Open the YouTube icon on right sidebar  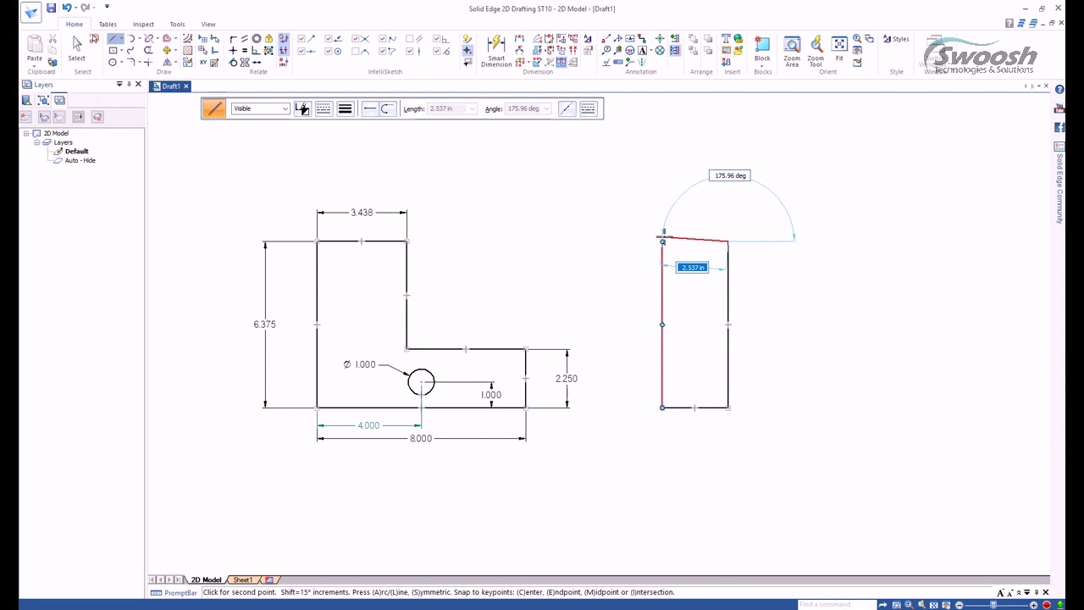point(1059,109)
